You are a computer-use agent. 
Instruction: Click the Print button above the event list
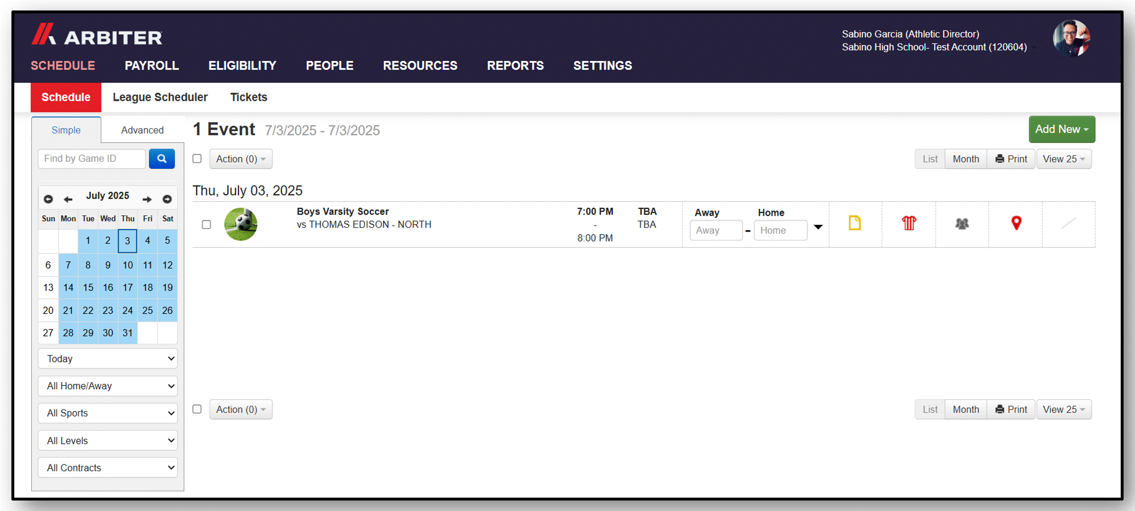[x=1011, y=159]
